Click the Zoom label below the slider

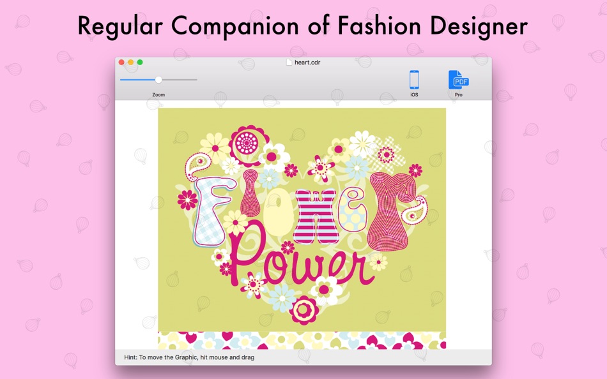pyautogui.click(x=158, y=94)
